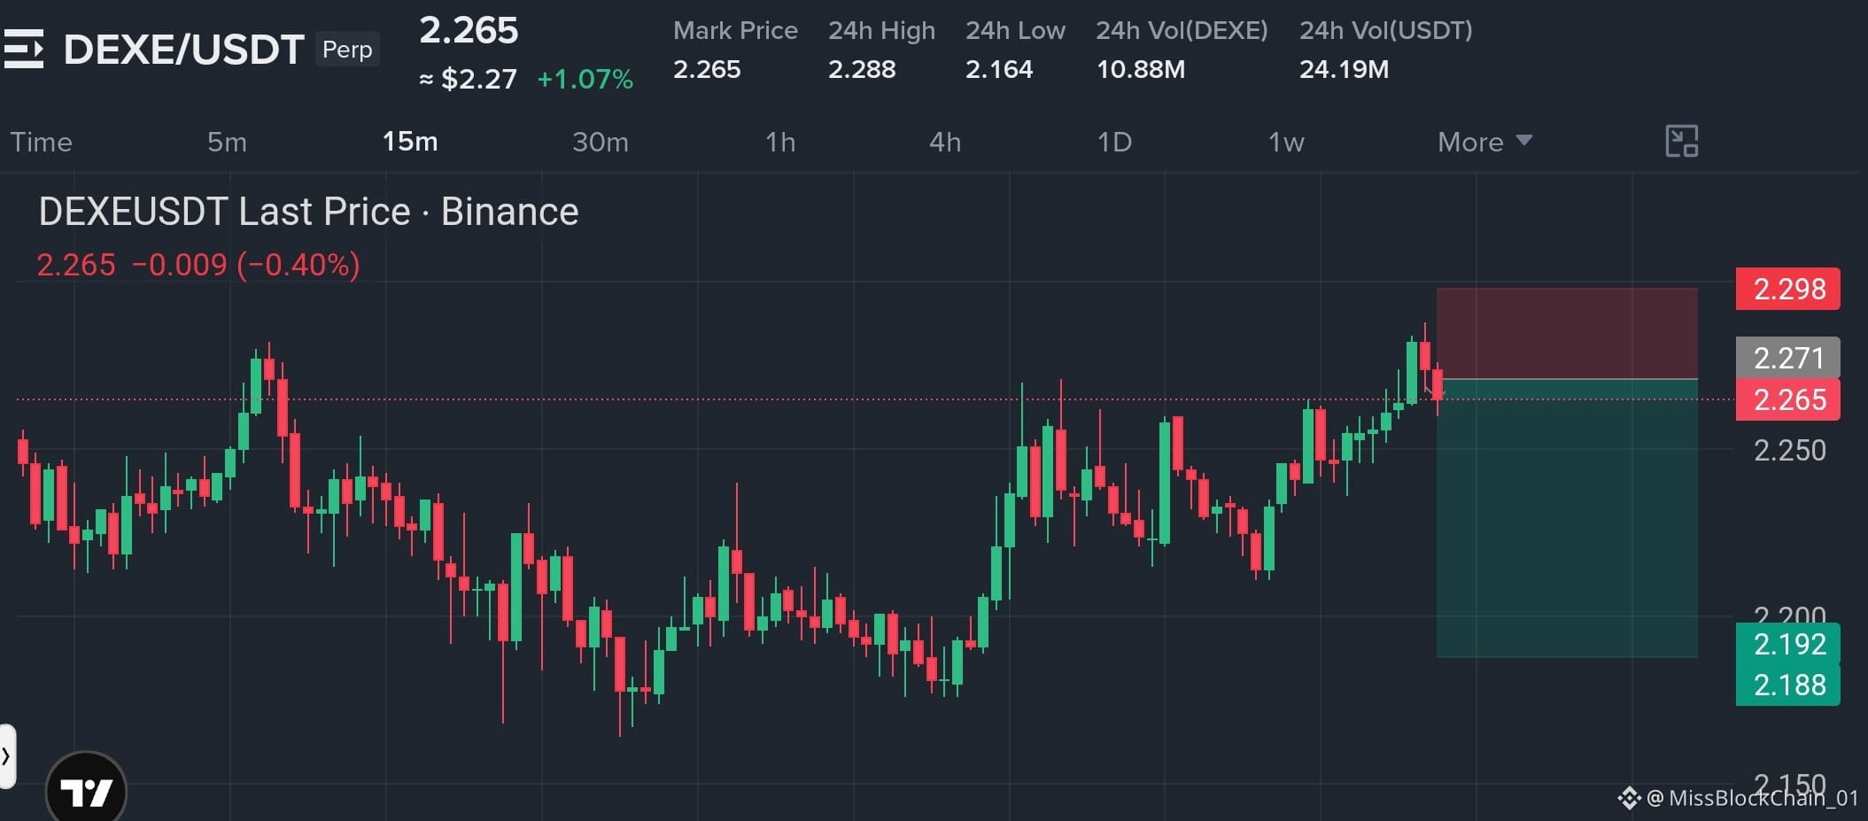Image resolution: width=1868 pixels, height=821 pixels.
Task: Click the Mark Price label
Action: click(735, 30)
